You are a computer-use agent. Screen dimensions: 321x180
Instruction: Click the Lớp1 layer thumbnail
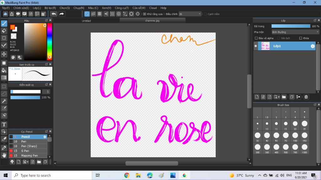pyautogui.click(x=266, y=46)
